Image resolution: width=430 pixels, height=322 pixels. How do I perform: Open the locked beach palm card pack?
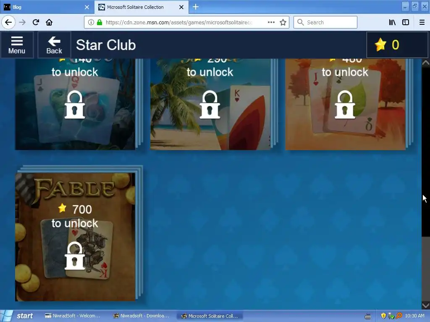click(210, 104)
